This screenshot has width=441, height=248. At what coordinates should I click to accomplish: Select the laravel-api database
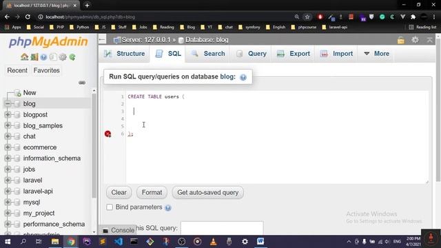38,192
